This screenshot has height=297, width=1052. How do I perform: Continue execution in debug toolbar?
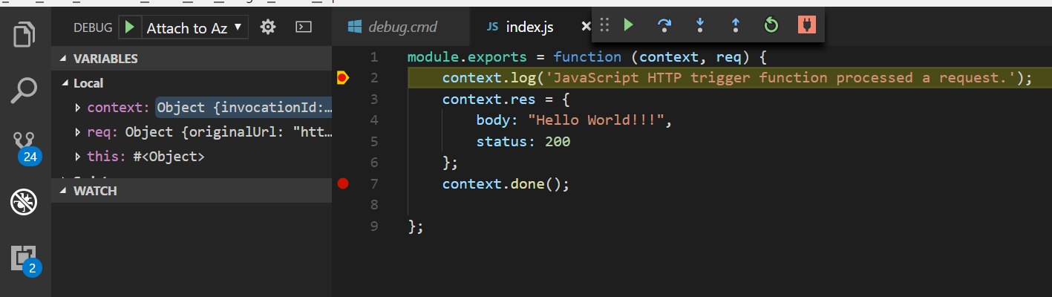coord(628,25)
